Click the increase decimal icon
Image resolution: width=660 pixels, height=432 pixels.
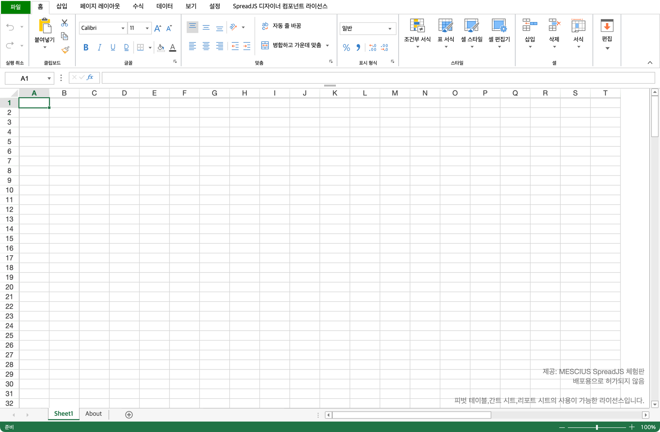[x=373, y=47]
